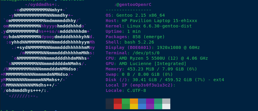Click the CPU AMD Ryzen 5 5500U line
258x111 pixels.
pyautogui.click(x=157, y=58)
